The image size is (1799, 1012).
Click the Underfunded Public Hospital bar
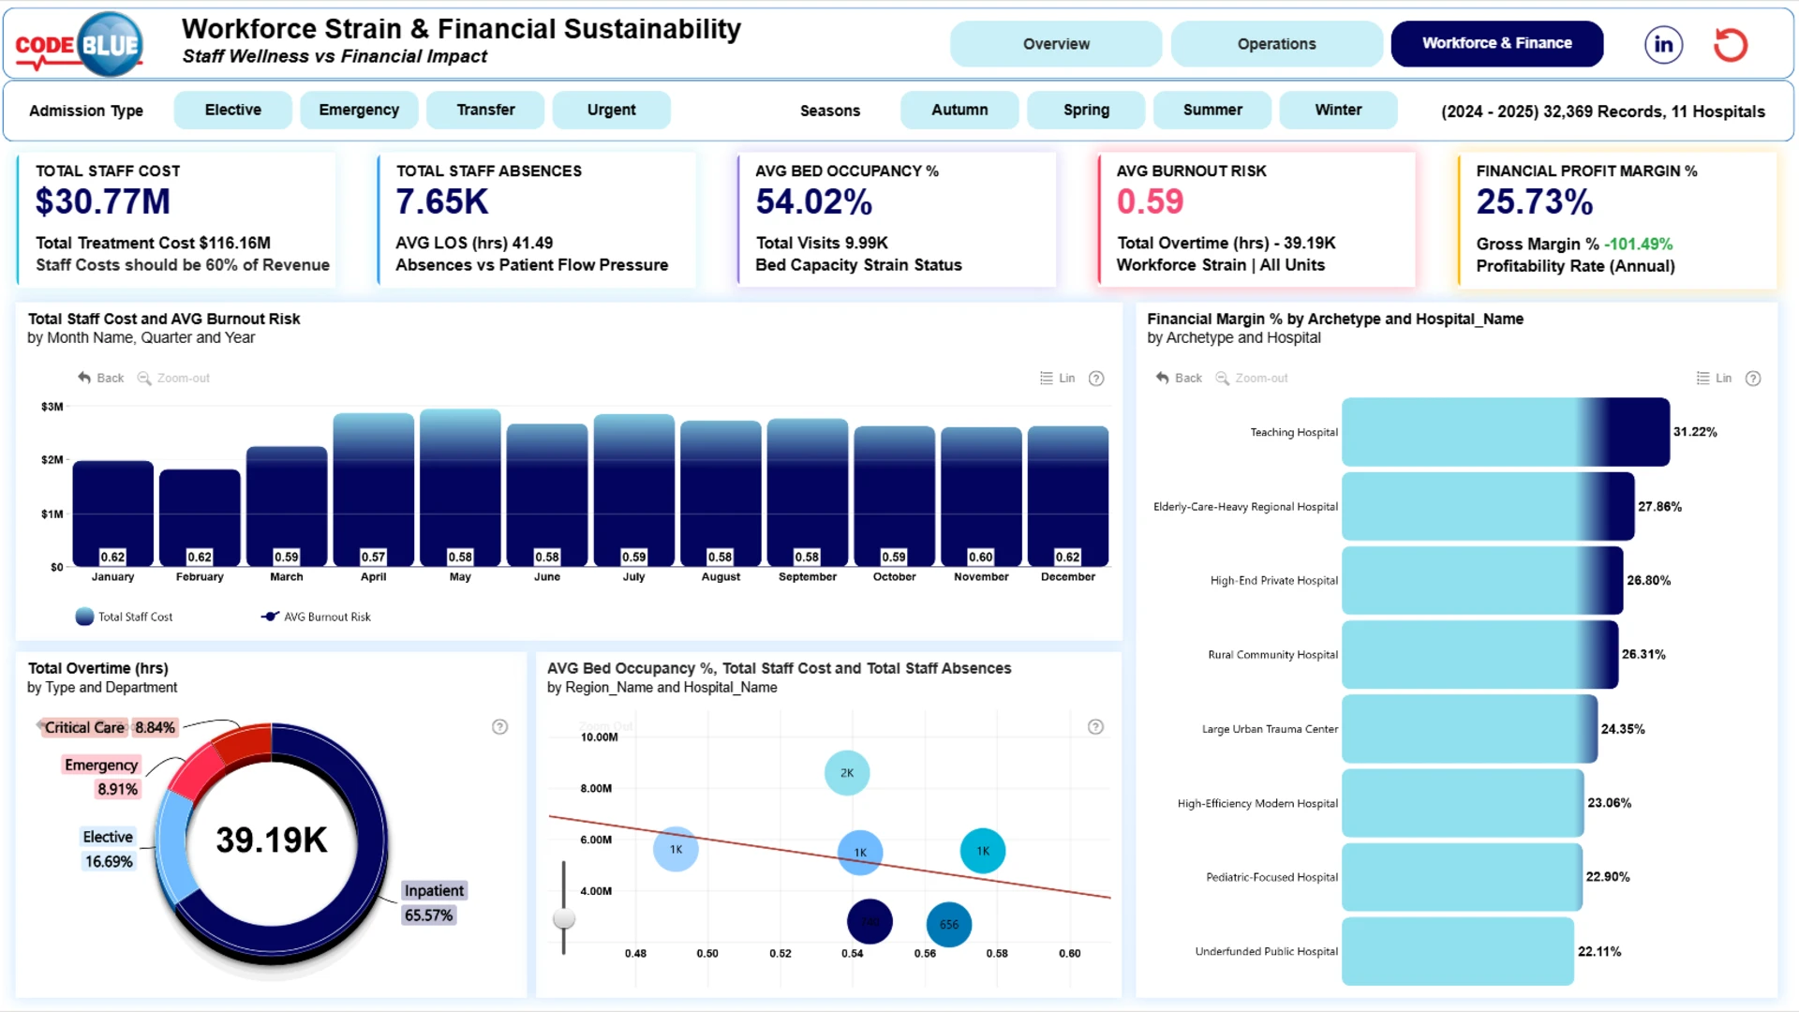[x=1458, y=951]
